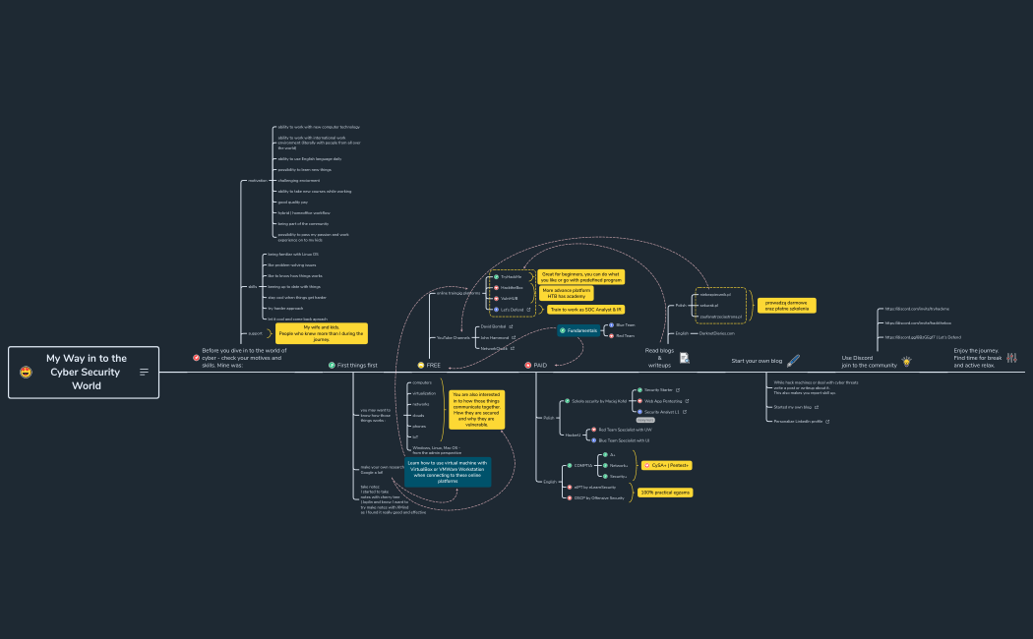The height and width of the screenshot is (639, 1033).
Task: Open the external link on 'Web App Pentesting'
Action: coord(687,401)
